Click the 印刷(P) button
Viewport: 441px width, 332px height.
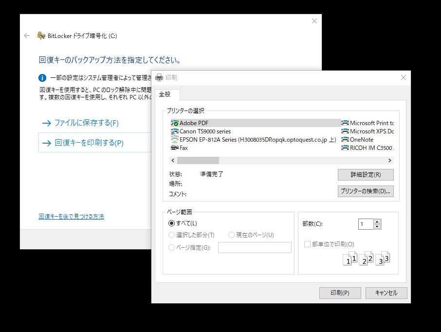point(340,293)
